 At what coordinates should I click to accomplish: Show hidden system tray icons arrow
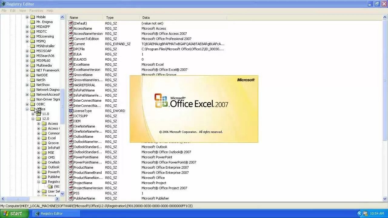360,213
